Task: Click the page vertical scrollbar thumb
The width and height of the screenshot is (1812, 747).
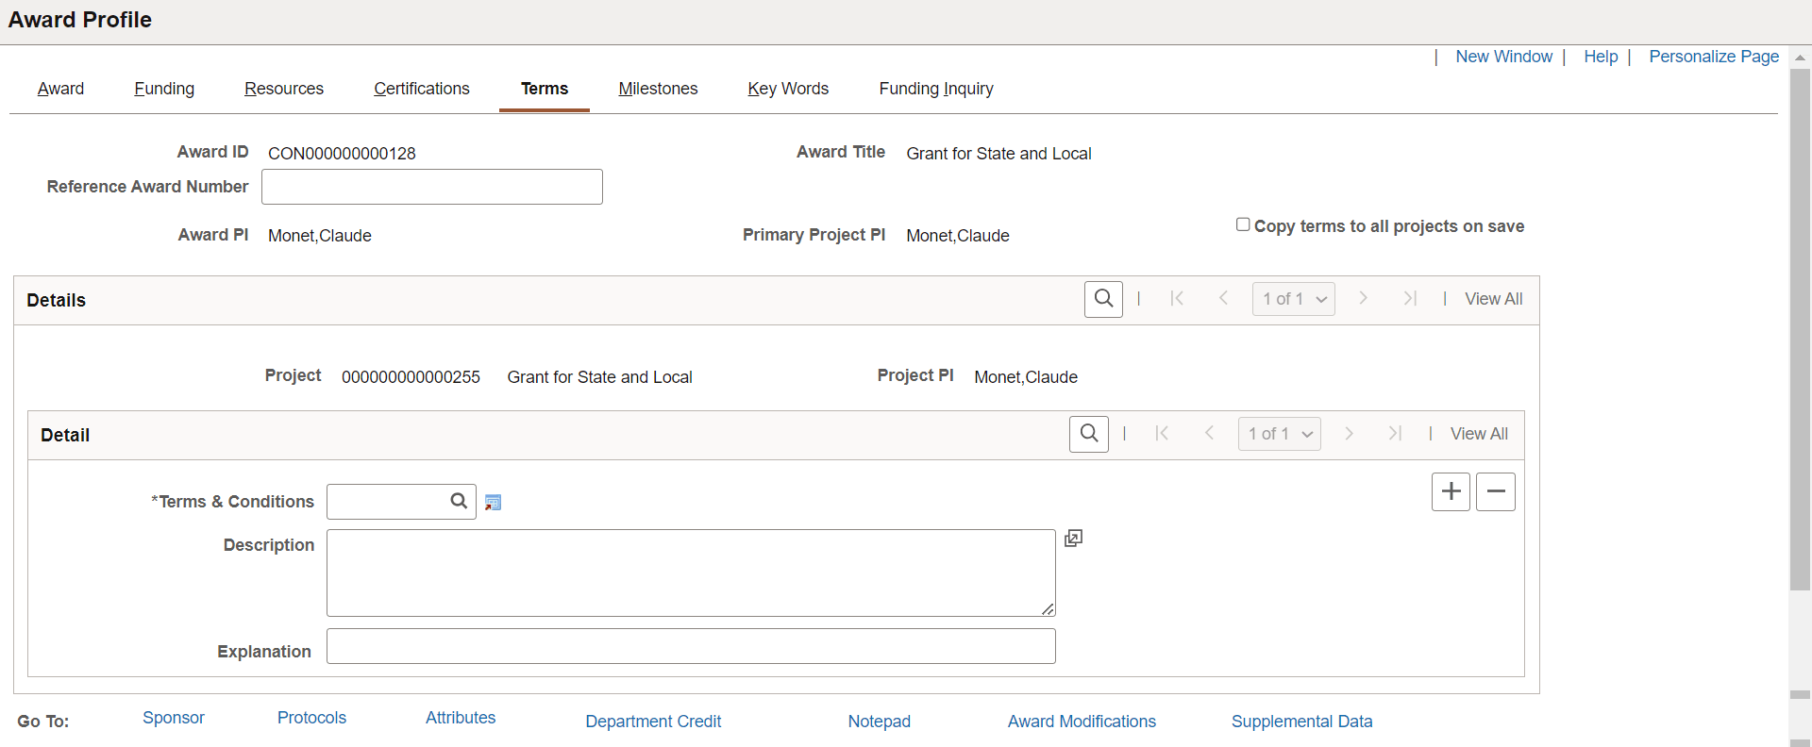Action: tap(1800, 330)
